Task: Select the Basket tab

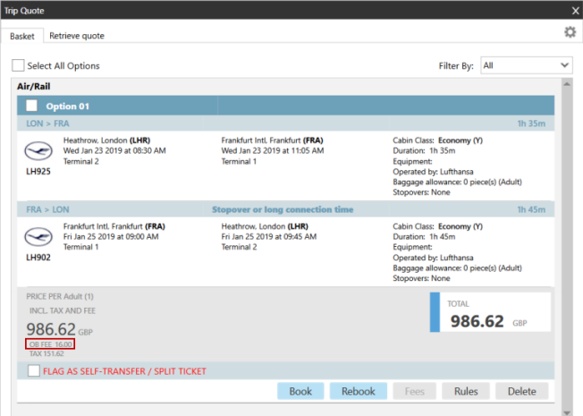Action: pos(23,36)
